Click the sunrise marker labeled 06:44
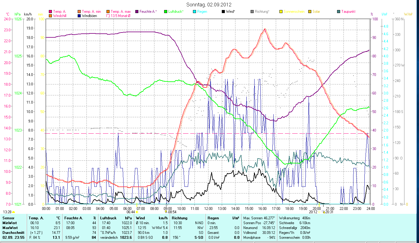 point(137,212)
